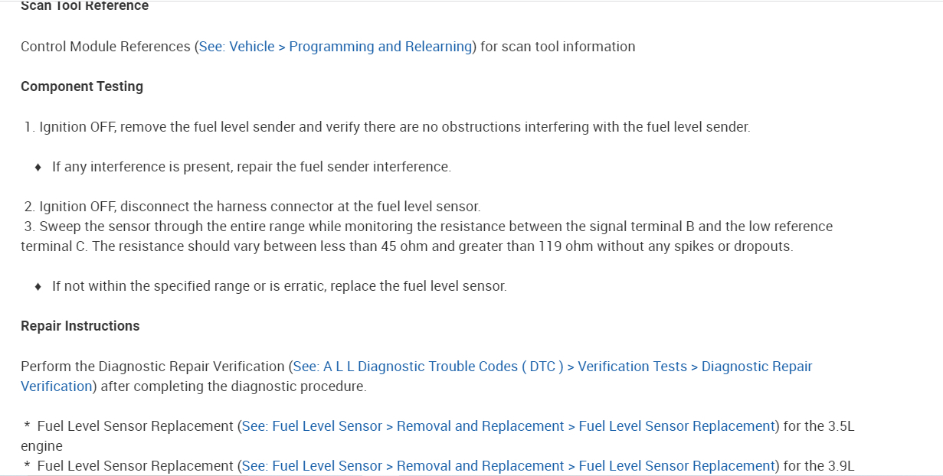Click the Repair Instructions heading
943x476 pixels.
80,326
